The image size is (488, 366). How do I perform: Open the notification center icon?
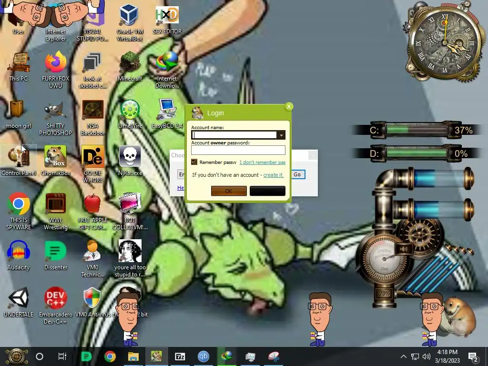click(473, 356)
